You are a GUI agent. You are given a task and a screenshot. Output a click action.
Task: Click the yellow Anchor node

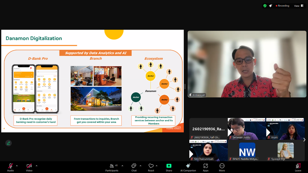151,76
